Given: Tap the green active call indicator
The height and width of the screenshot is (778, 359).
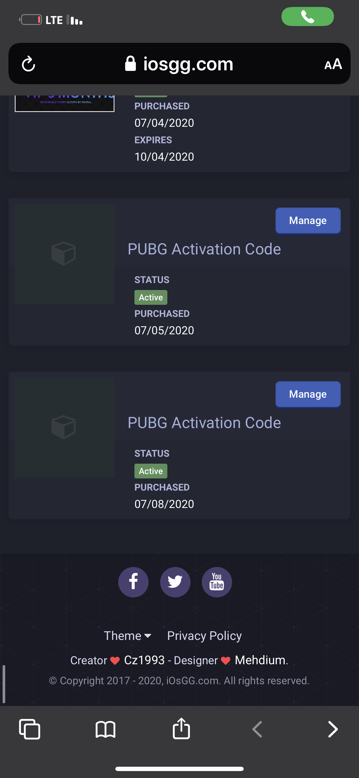Looking at the screenshot, I should 308,16.
